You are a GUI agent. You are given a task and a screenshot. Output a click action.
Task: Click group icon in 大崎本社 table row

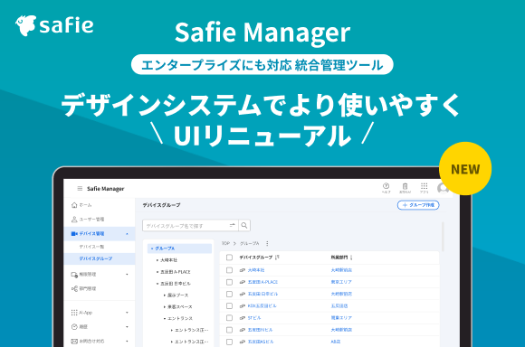pos(243,270)
